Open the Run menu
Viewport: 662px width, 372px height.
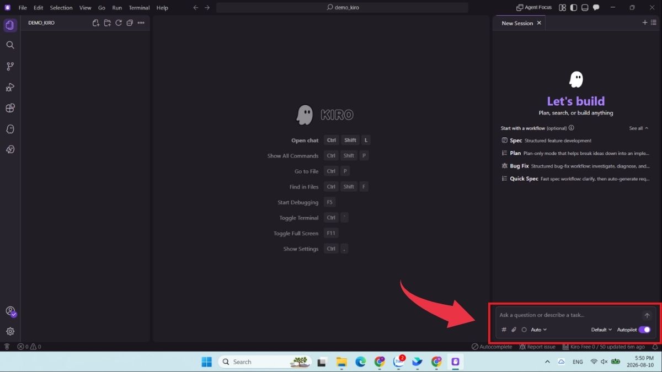coord(117,8)
